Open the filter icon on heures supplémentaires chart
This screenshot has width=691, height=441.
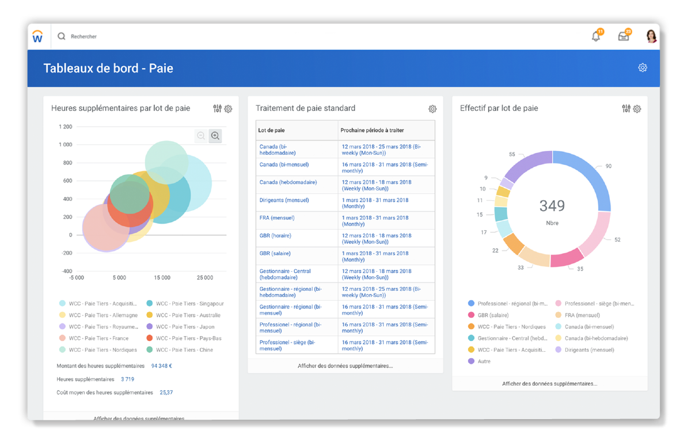[217, 108]
